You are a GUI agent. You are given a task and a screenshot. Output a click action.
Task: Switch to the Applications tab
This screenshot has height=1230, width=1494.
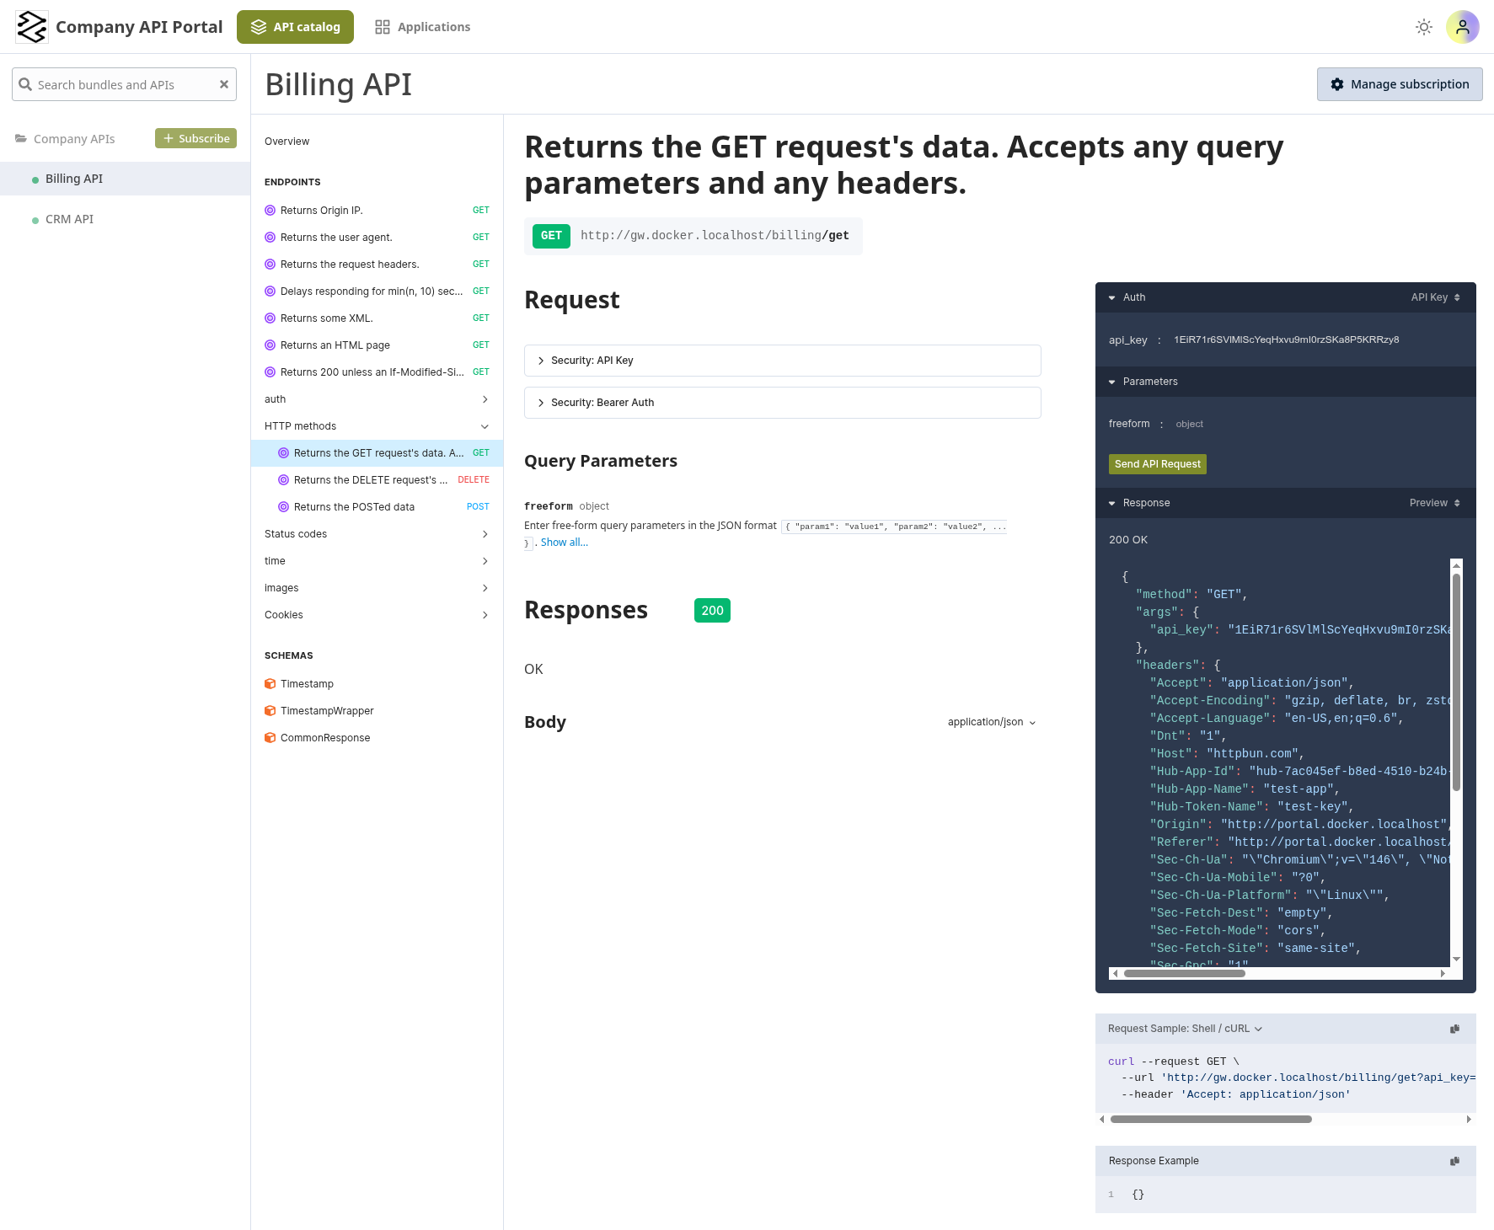tap(423, 26)
